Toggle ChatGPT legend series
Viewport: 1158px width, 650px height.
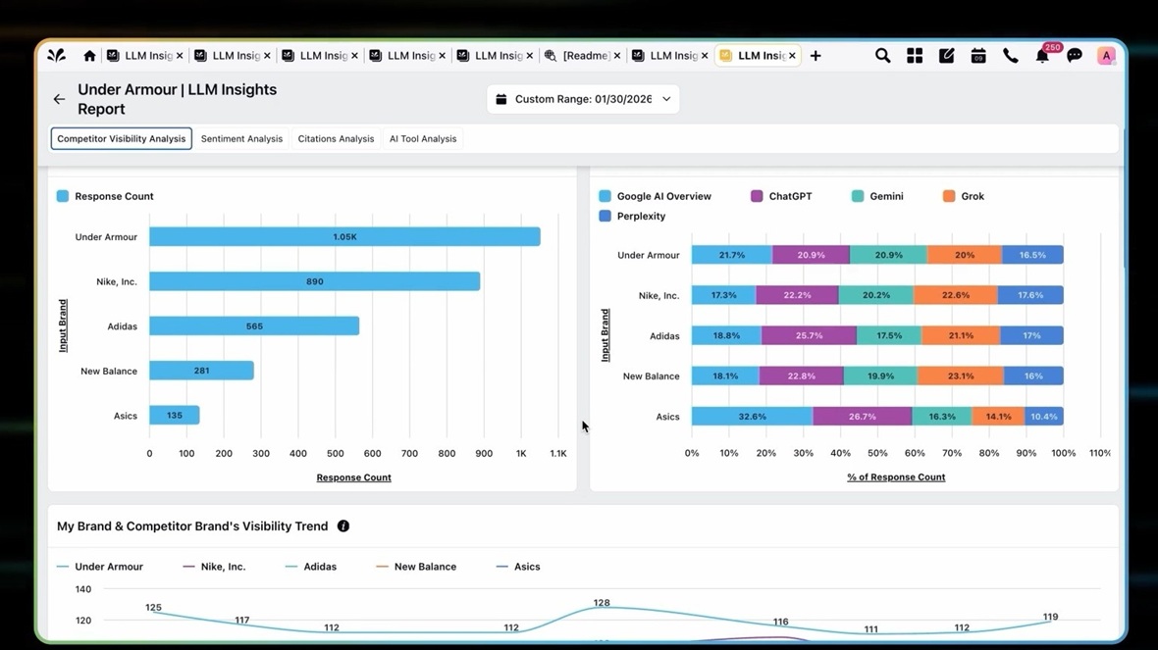(781, 196)
